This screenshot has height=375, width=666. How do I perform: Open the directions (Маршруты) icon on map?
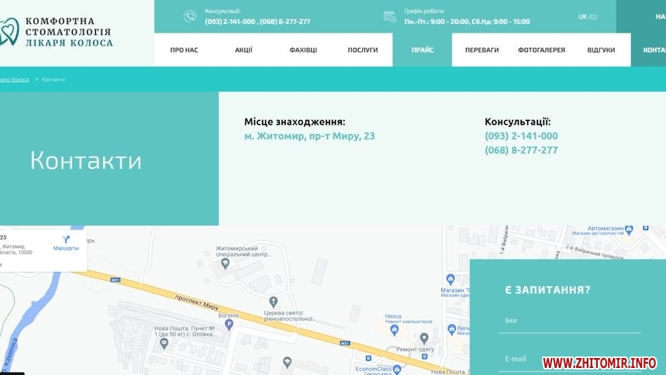tap(66, 239)
